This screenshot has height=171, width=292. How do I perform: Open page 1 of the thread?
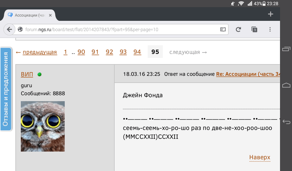coord(65,52)
